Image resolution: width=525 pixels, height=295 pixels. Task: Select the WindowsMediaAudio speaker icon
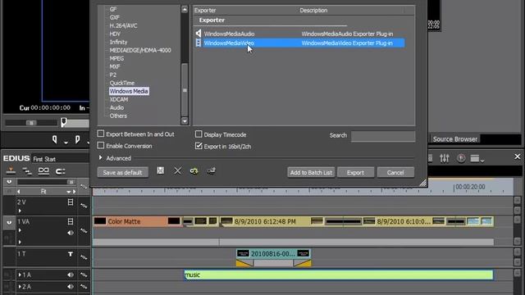pyautogui.click(x=199, y=34)
